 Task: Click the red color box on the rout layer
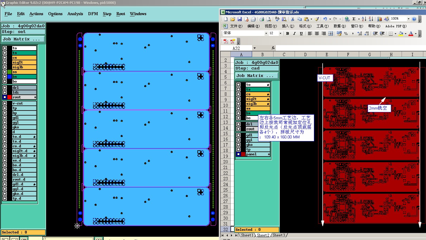coord(10,97)
